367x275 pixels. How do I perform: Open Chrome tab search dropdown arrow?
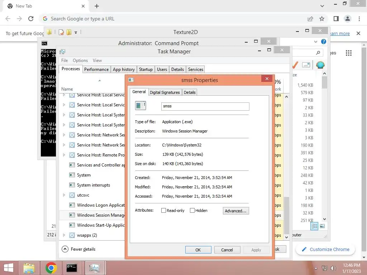click(322, 6)
